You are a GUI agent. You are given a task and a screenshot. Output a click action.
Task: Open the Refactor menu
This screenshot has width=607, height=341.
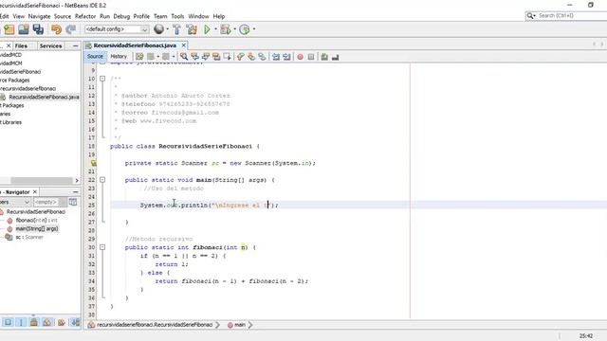pyautogui.click(x=85, y=16)
